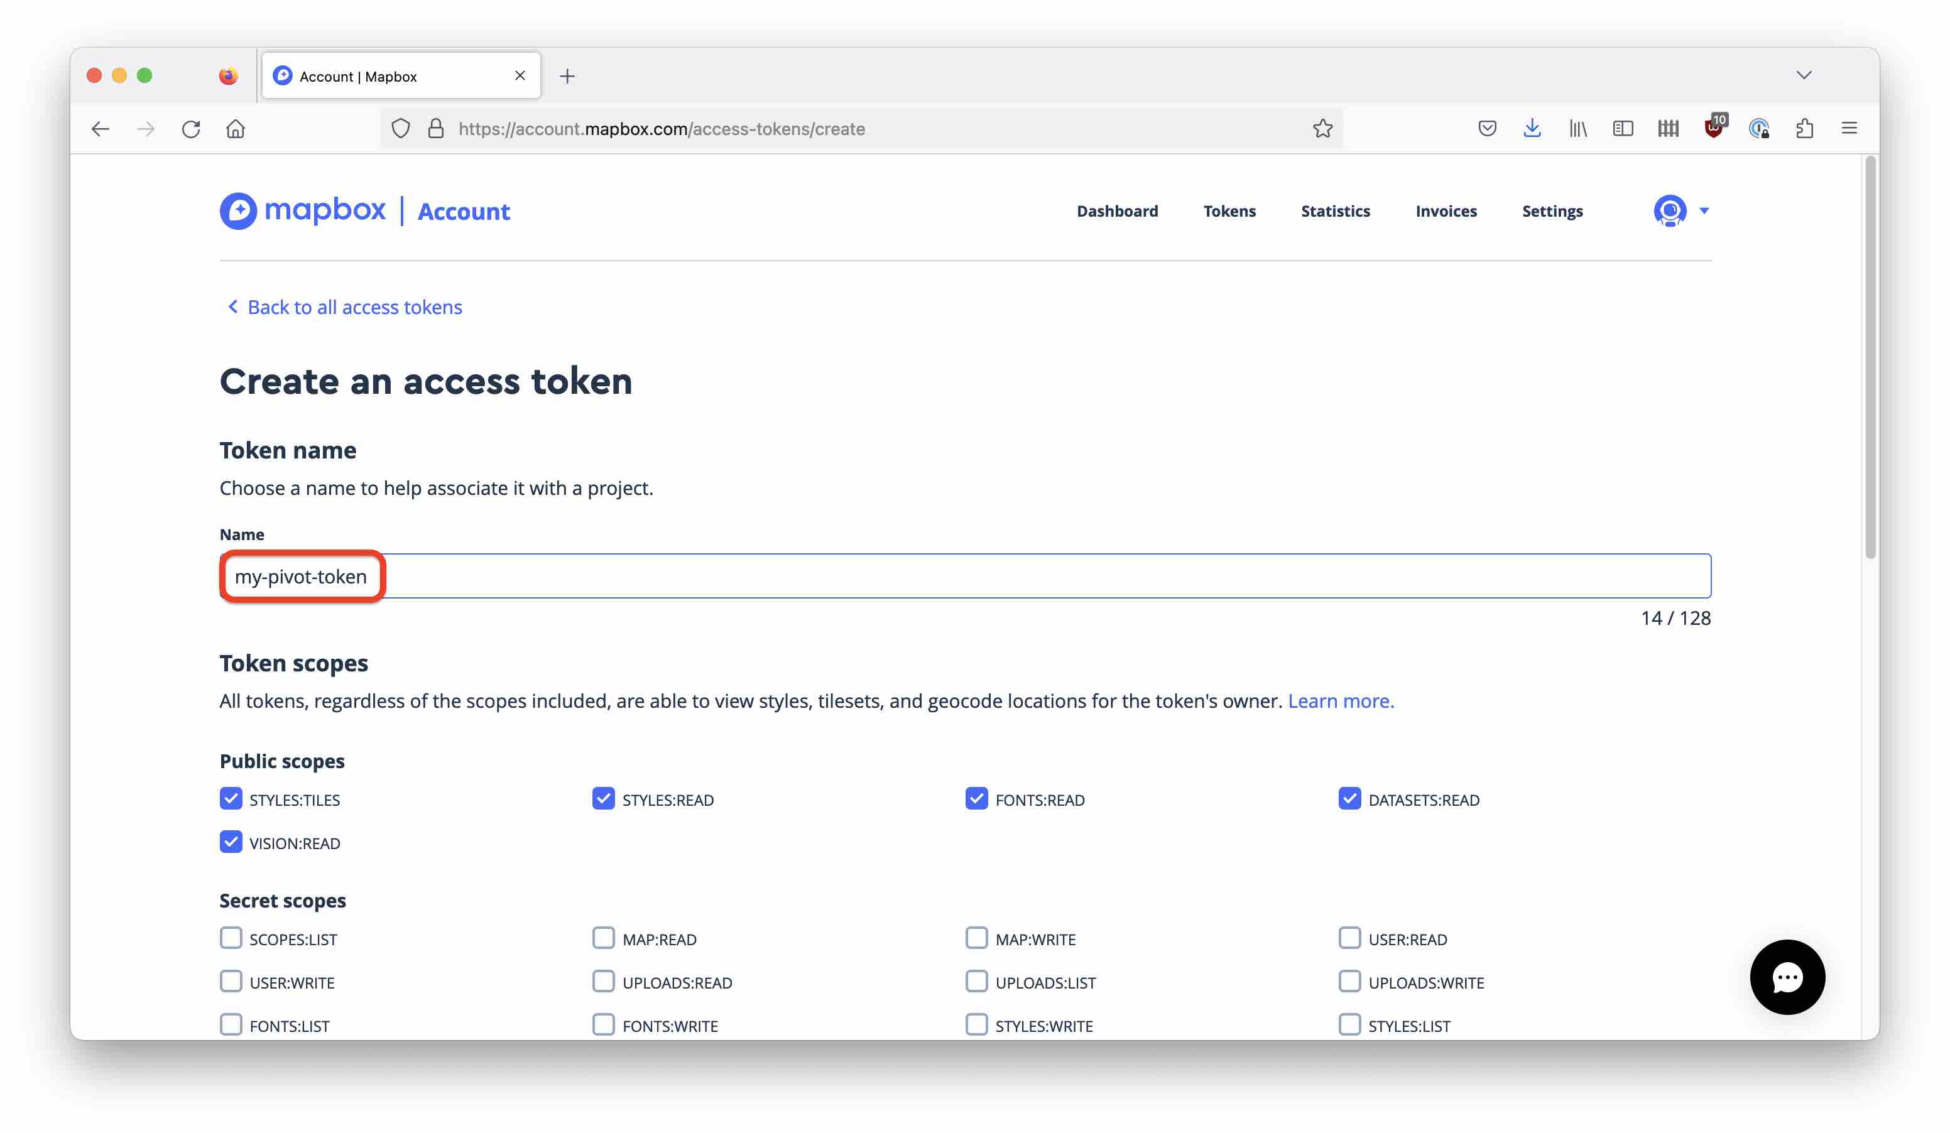The width and height of the screenshot is (1950, 1133).
Task: Enable the MAP:WRITE secret scope
Action: click(976, 938)
